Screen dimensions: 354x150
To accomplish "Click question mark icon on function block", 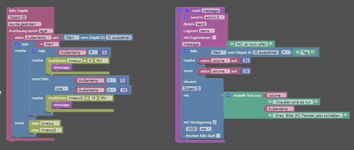I will pos(187,10).
